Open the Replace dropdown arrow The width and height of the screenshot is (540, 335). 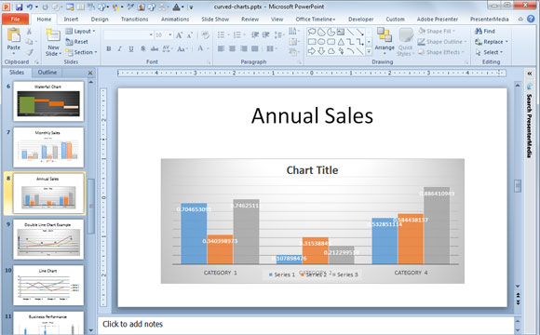pyautogui.click(x=506, y=42)
